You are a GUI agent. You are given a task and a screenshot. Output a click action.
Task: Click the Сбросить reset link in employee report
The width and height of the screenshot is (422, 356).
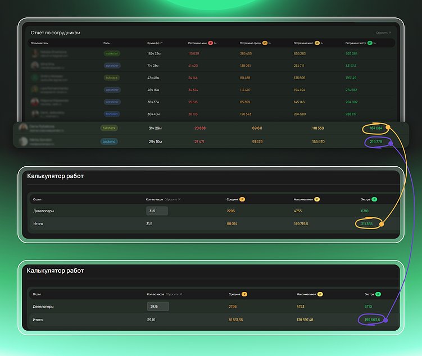[384, 33]
